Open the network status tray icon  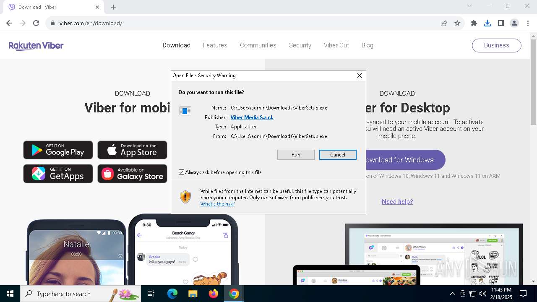coord(473,294)
